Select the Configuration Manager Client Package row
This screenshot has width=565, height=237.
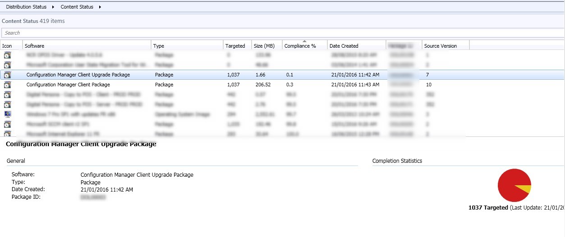coord(282,85)
